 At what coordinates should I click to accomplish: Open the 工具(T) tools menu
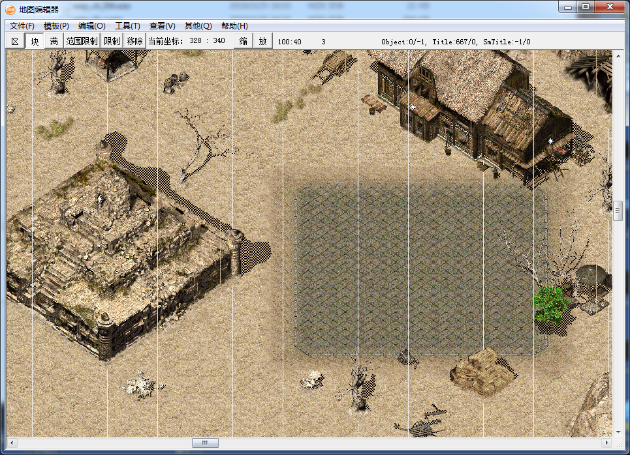pos(127,26)
